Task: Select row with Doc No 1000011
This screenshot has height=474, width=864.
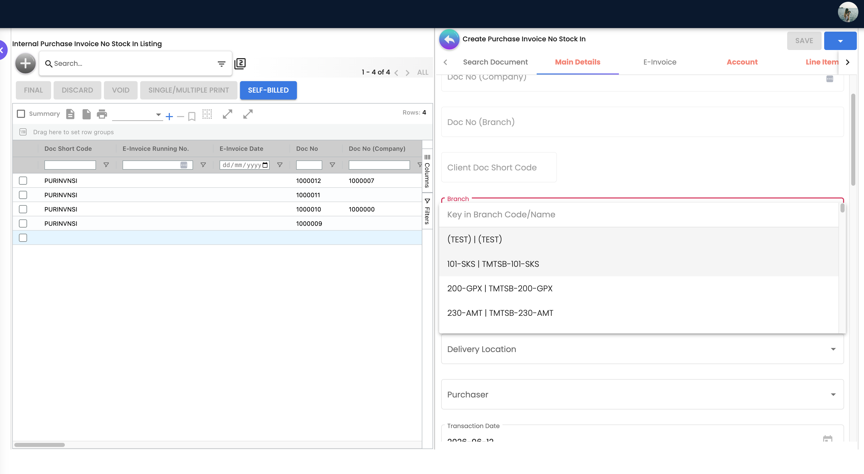Action: 23,195
